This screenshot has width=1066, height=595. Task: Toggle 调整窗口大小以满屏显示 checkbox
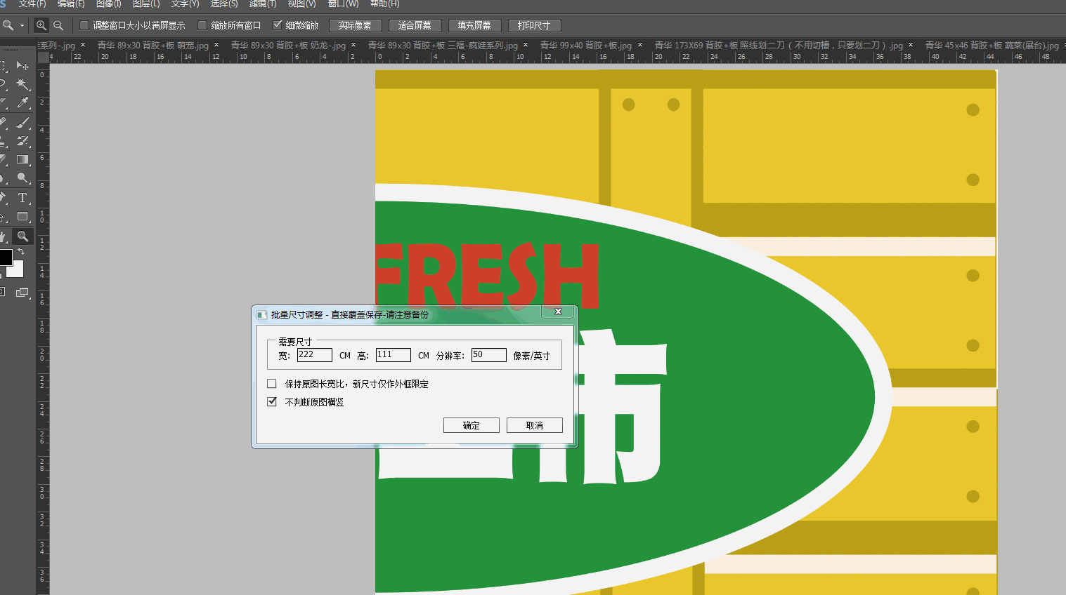click(x=84, y=25)
